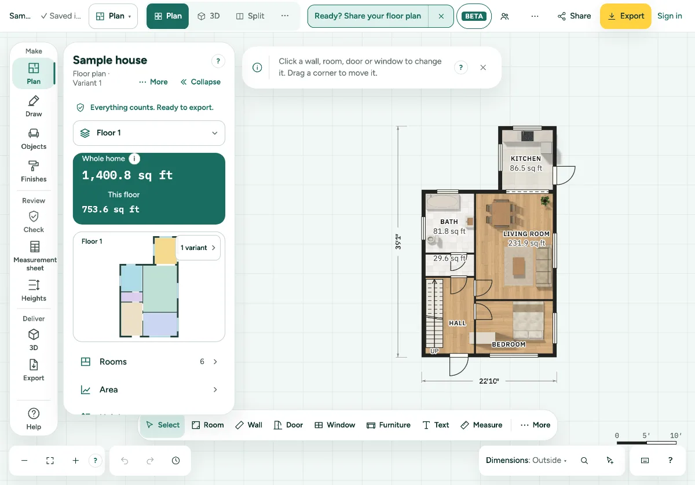Click the Whole home info icon
Screen dimensions: 695x485
(134, 159)
